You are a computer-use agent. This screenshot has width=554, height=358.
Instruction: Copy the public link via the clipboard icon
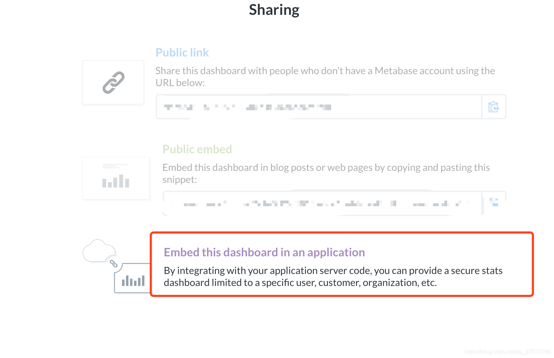click(494, 107)
